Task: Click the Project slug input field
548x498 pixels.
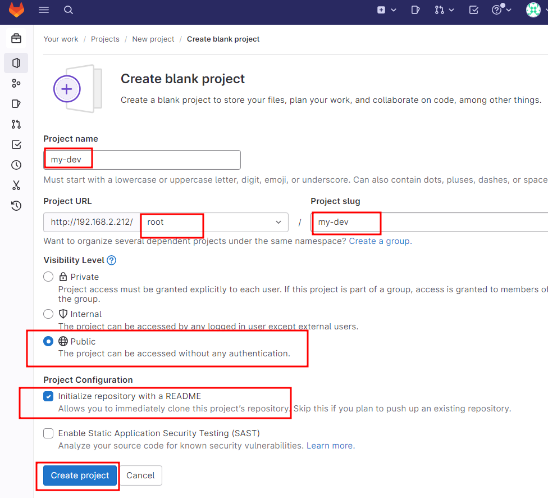Action: (430, 222)
